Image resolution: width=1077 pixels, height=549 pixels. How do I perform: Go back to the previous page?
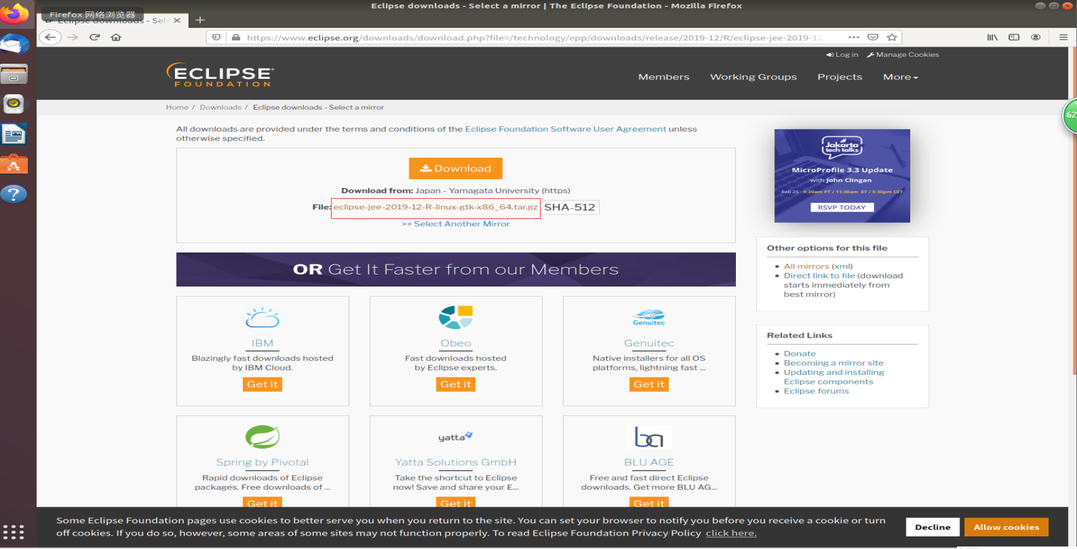[50, 37]
